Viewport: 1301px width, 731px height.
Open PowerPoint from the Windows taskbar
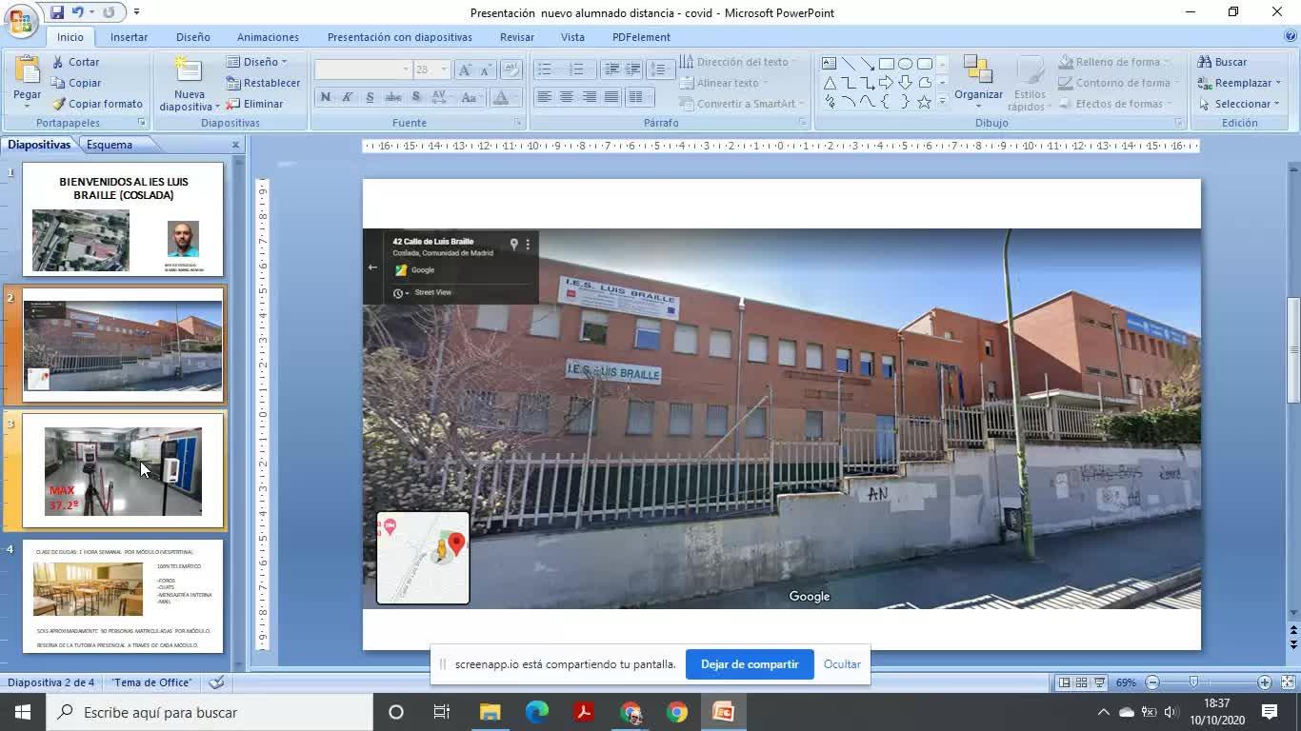723,712
